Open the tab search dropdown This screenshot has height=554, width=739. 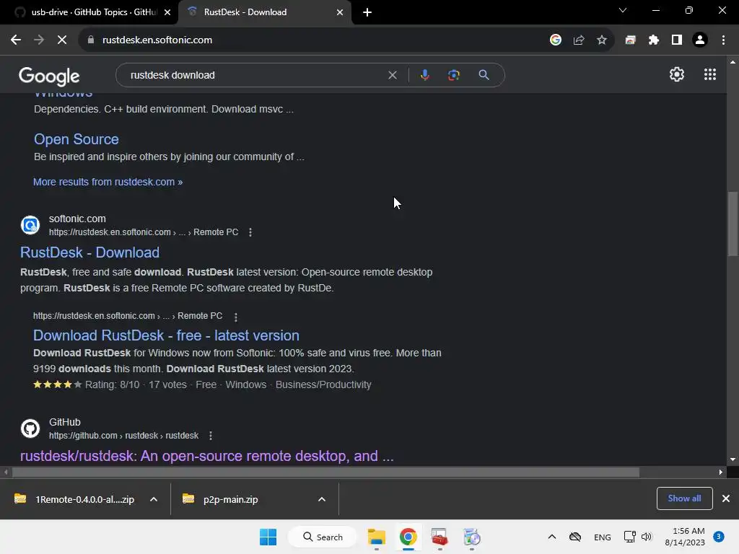coord(623,10)
